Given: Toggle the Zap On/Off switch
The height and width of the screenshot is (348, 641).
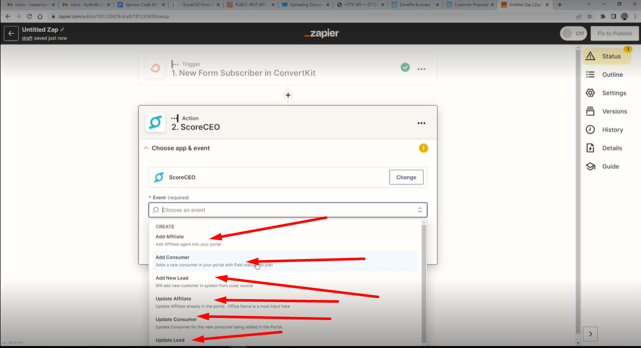Looking at the screenshot, I should 573,34.
